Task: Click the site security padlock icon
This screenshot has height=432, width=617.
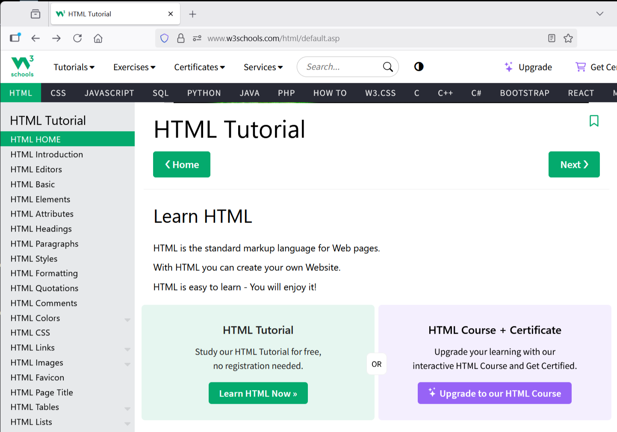Action: (181, 38)
